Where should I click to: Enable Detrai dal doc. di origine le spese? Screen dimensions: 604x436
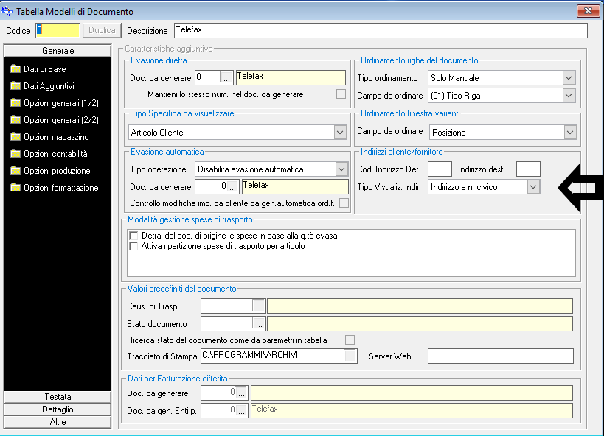point(133,236)
